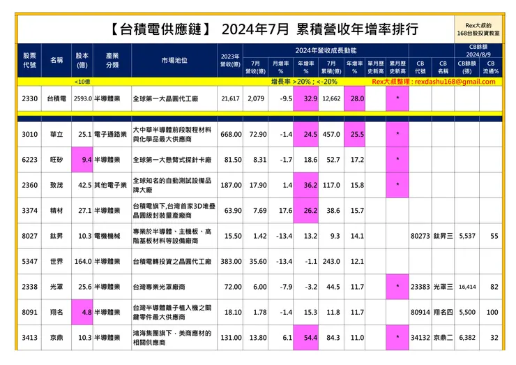Select the 5,537 CB balance value
Screen dimensions: 516x365
(x=467, y=236)
